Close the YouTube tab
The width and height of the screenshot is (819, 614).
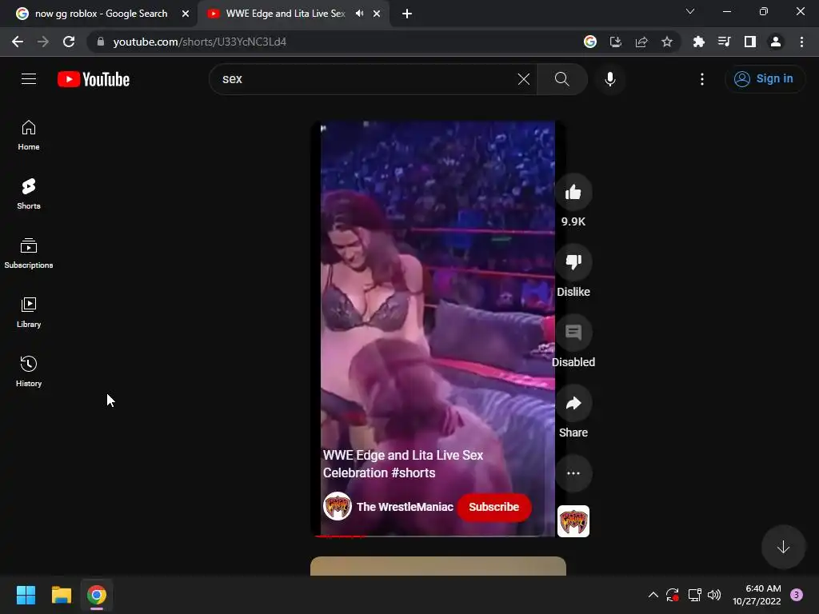tap(377, 14)
